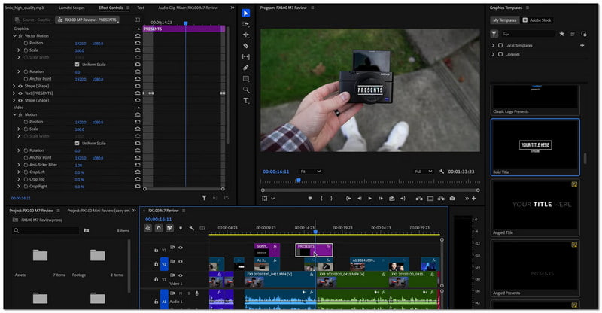The width and height of the screenshot is (602, 313).
Task: Step back one frame in Program monitor
Action: 360,199
